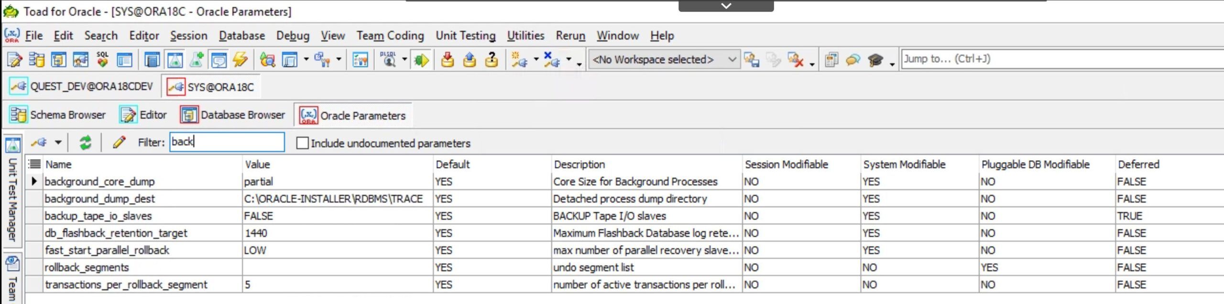This screenshot has height=304, width=1224.
Task: Open Schema Browser from main toolbar icon
Action: (36, 60)
